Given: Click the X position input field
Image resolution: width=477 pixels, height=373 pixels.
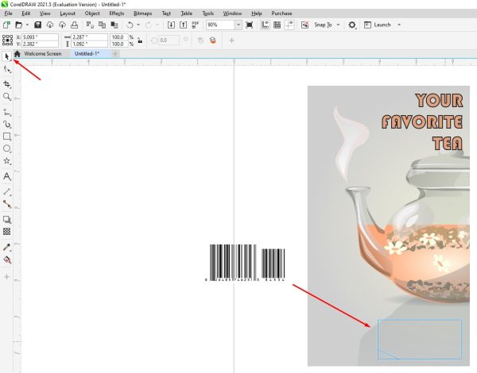Looking at the screenshot, I should point(40,37).
